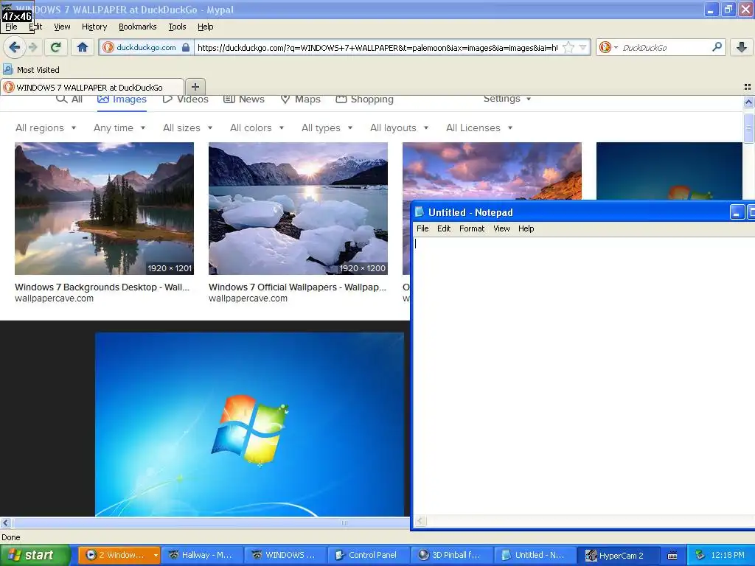The height and width of the screenshot is (566, 755).
Task: Click the tab groups grid icon
Action: point(748,87)
